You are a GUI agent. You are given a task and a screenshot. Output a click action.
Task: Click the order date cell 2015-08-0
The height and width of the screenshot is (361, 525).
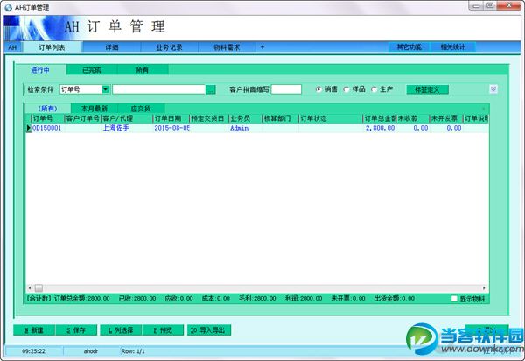click(172, 128)
